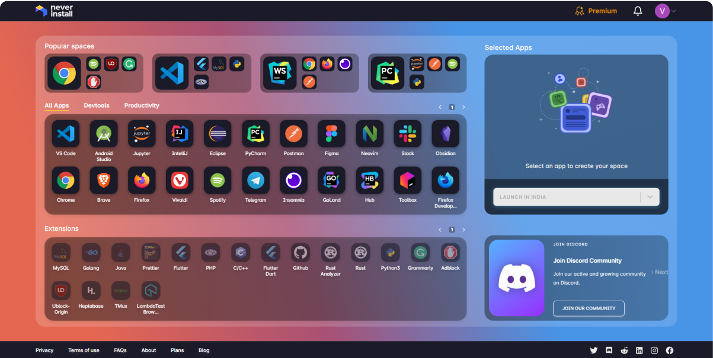Open the Twitter footer link
The height and width of the screenshot is (358, 713).
(594, 350)
